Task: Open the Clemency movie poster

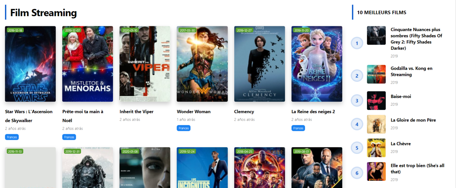Action: click(x=260, y=64)
